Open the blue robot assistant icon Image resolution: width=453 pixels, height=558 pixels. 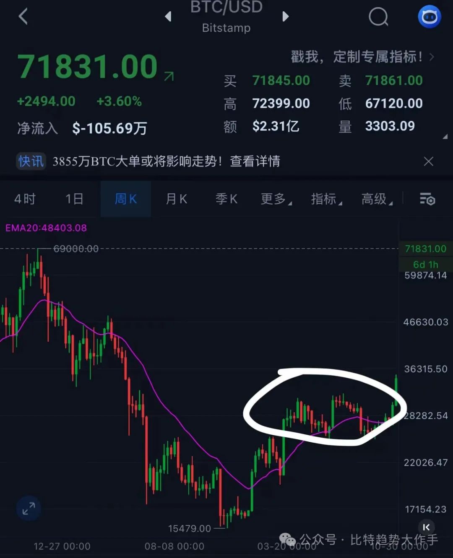tap(430, 17)
